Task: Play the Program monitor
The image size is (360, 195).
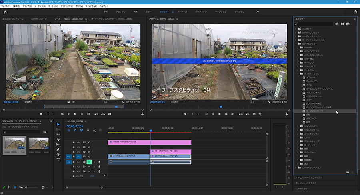Action: [220, 114]
